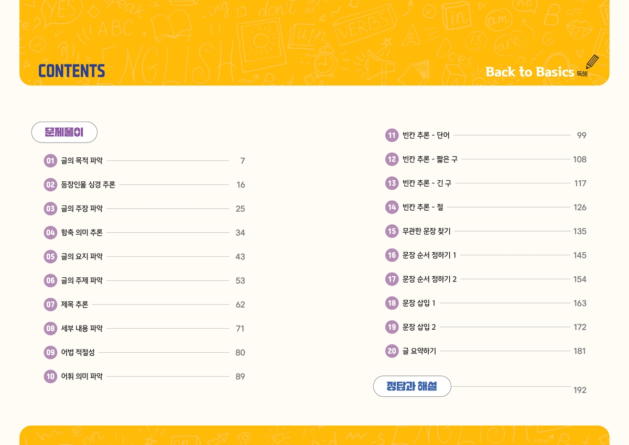Select the 15 badge beside 무관한 문장 찾기

tap(392, 231)
